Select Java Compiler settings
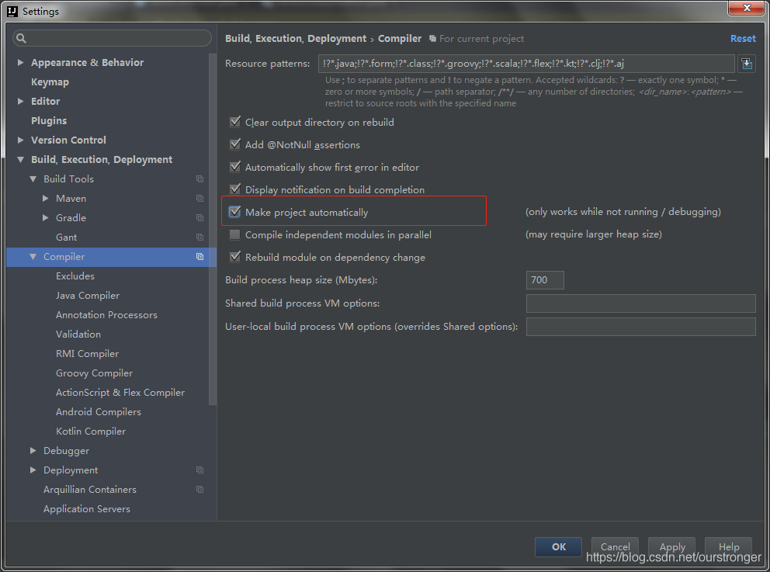The image size is (770, 572). pos(88,296)
